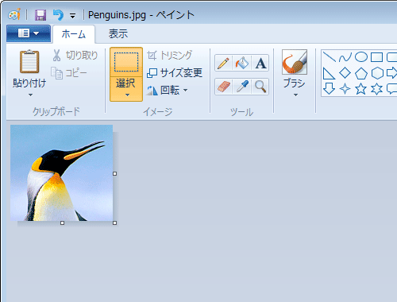The image size is (397, 302).
Task: Select the Fill with color bucket tool
Action: click(242, 63)
